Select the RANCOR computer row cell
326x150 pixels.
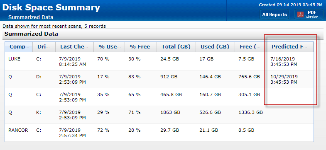point(18,130)
